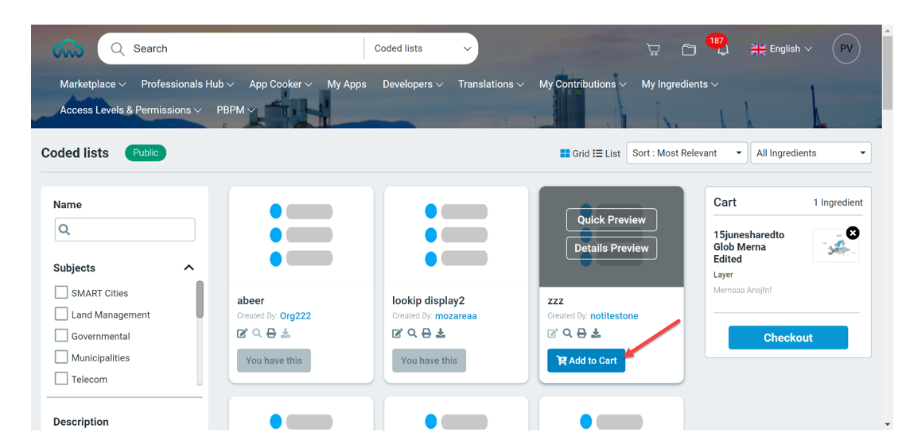The width and height of the screenshot is (902, 440).
Task: Click the map thumbnail in Cart
Action: coord(836,246)
